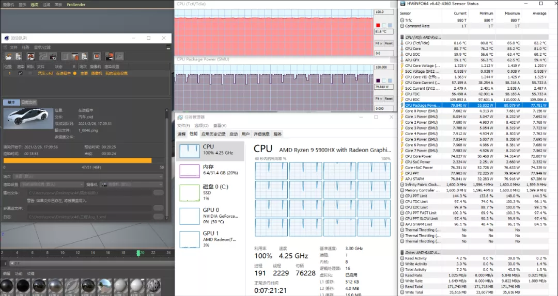558x296 pixels.
Task: Open 文件 menu in render queue window
Action: tap(13, 47)
